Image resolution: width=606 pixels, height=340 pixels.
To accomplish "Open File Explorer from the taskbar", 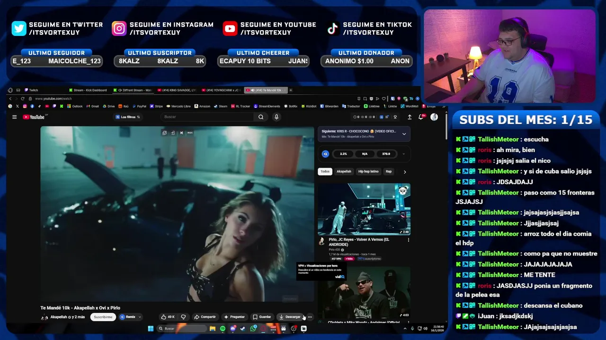I will [x=213, y=329].
